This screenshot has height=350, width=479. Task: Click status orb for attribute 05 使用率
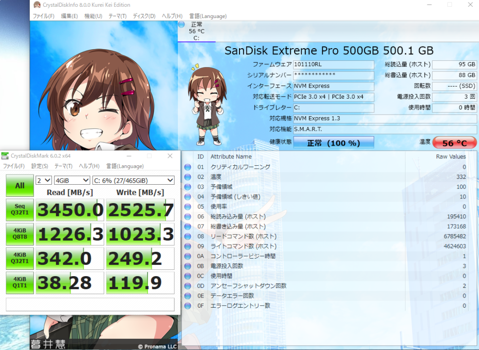point(187,207)
